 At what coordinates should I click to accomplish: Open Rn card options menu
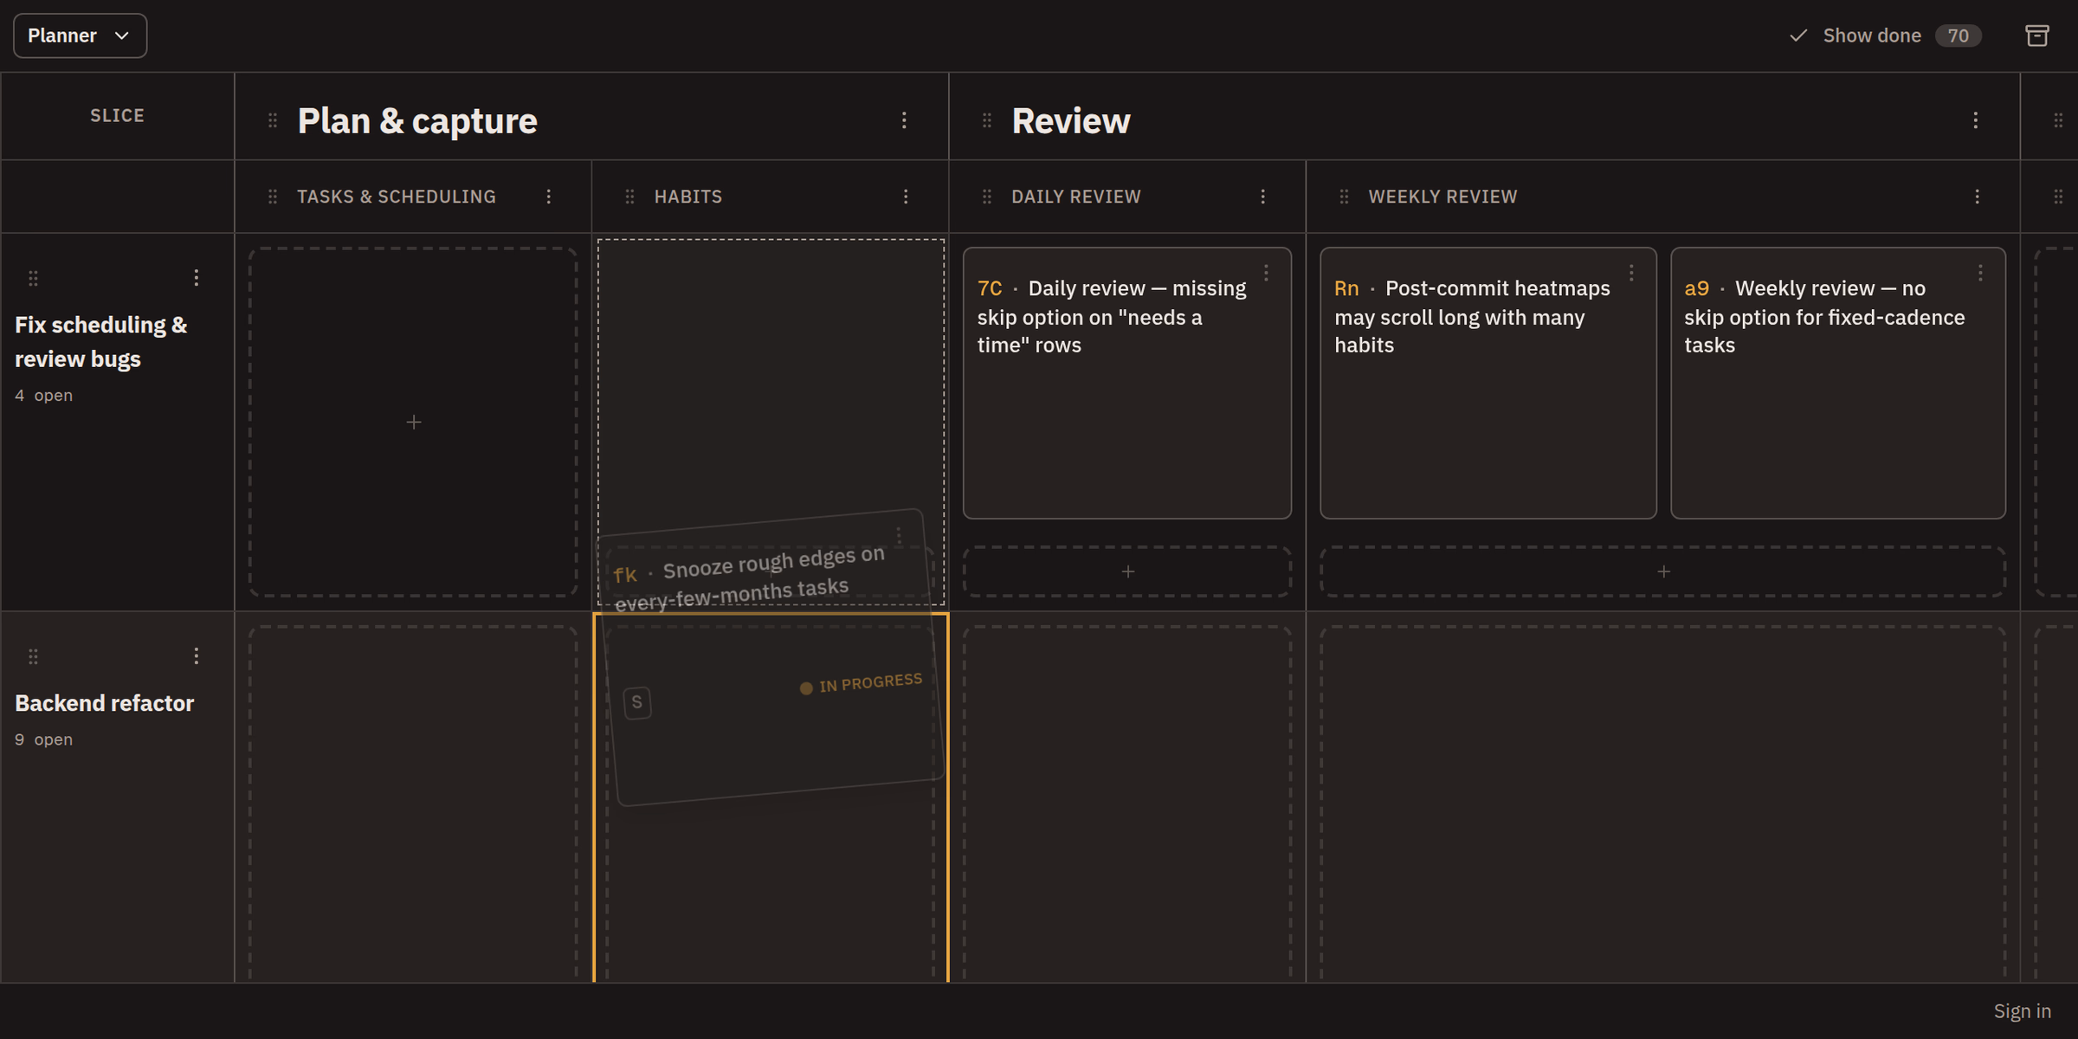(x=1632, y=274)
